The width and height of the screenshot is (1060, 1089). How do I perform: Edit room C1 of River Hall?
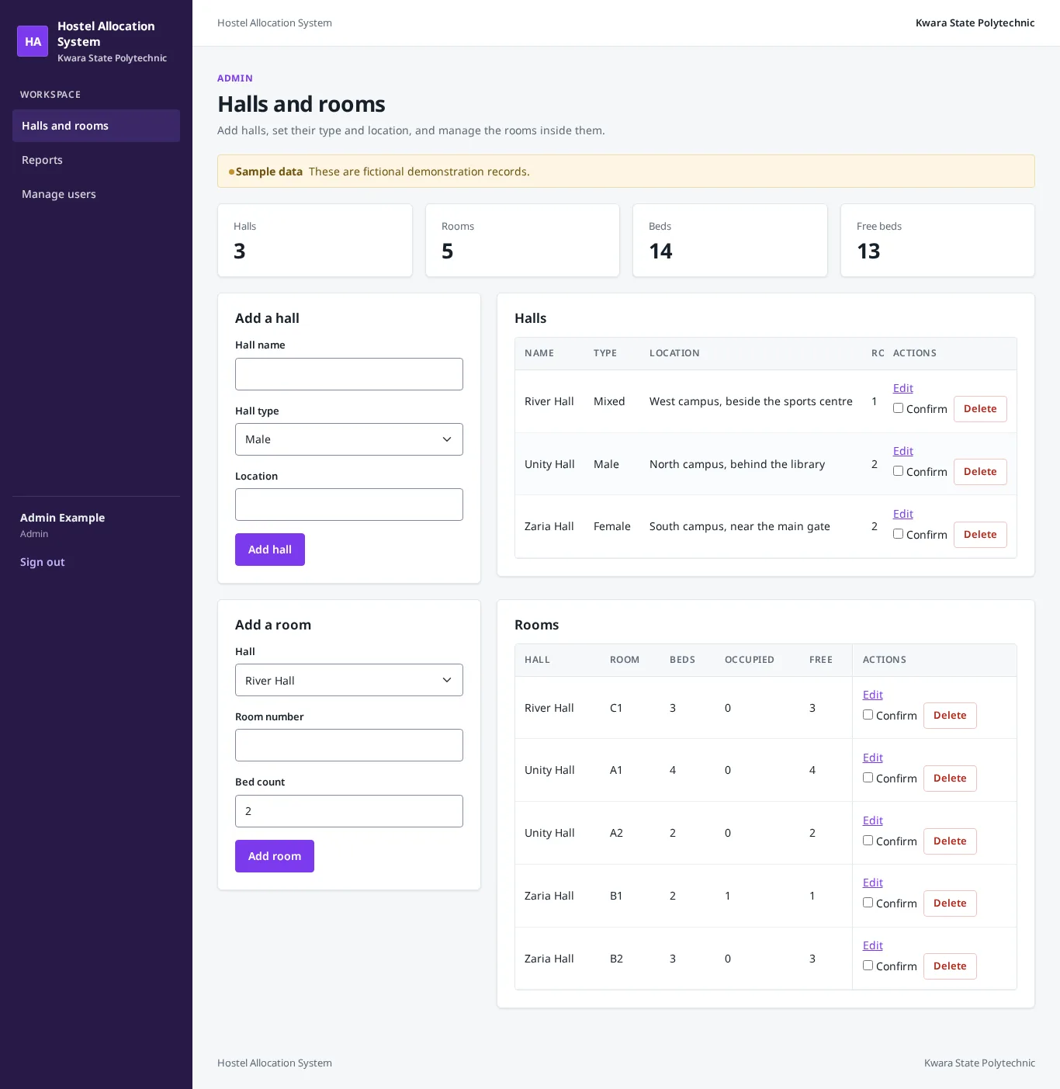click(873, 695)
